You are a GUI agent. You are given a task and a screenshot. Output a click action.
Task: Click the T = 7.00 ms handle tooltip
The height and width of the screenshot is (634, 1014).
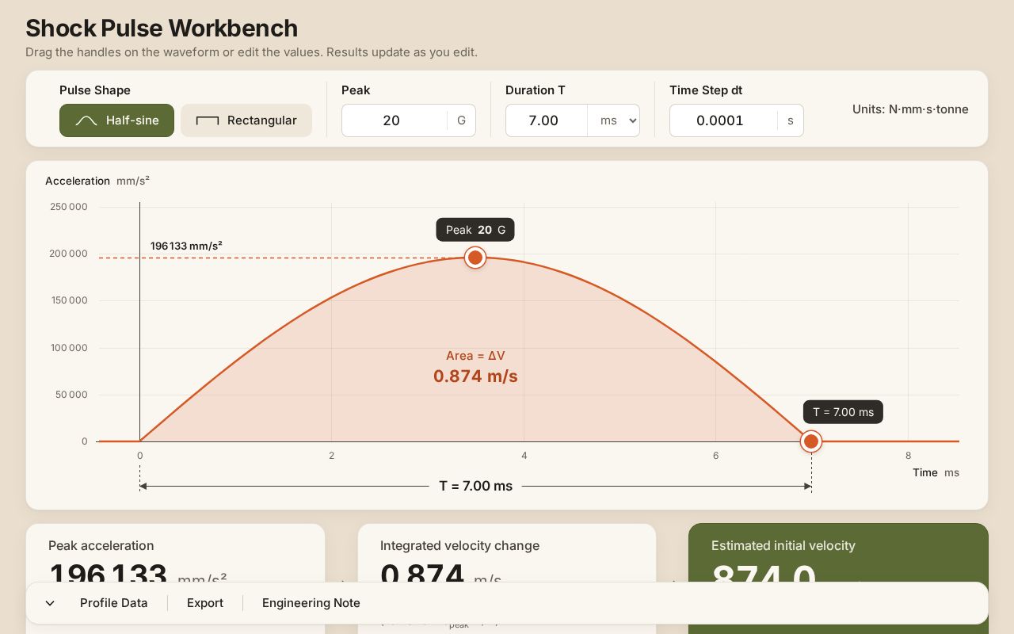point(843,412)
